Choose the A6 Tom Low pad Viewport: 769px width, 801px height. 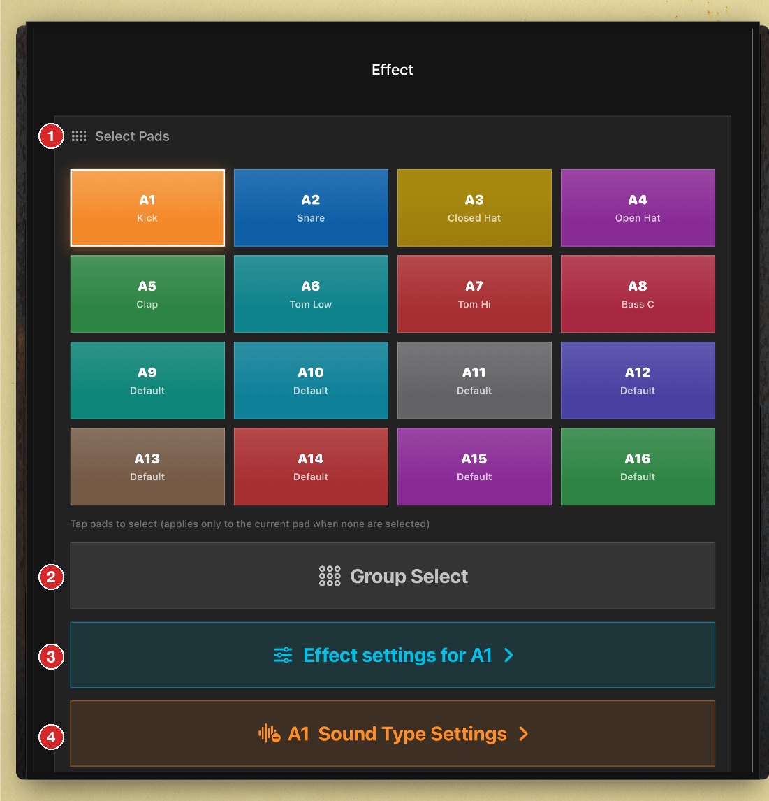tap(311, 294)
